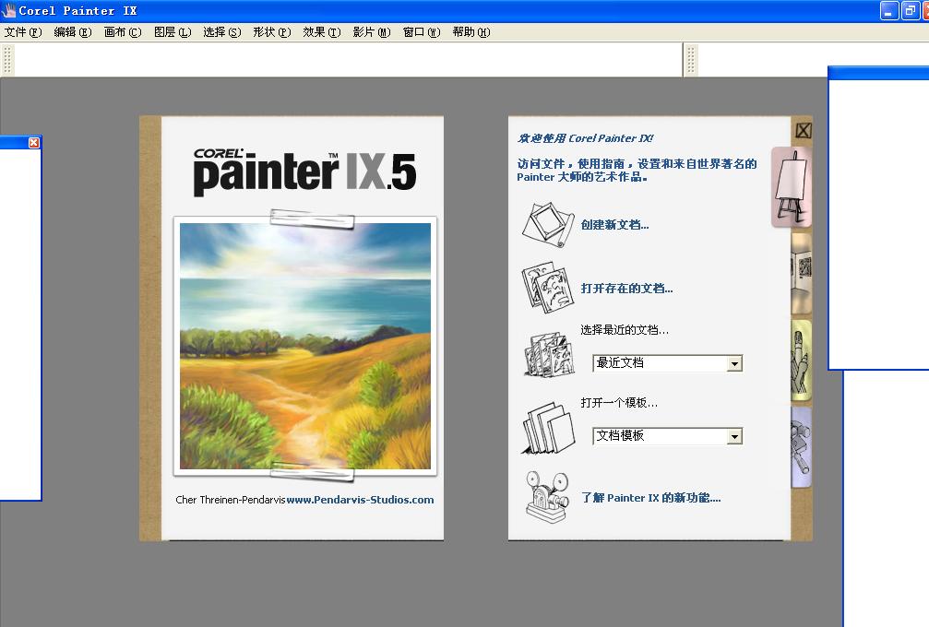Open the 形状(P) menu
929x627 pixels.
(x=272, y=32)
